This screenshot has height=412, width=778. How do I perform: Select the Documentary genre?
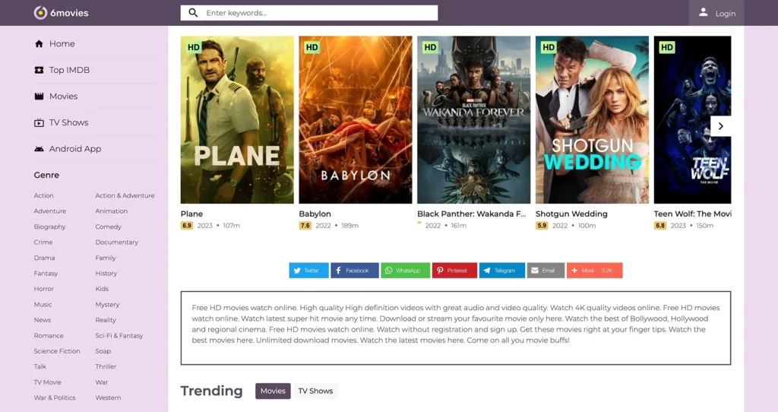click(116, 242)
